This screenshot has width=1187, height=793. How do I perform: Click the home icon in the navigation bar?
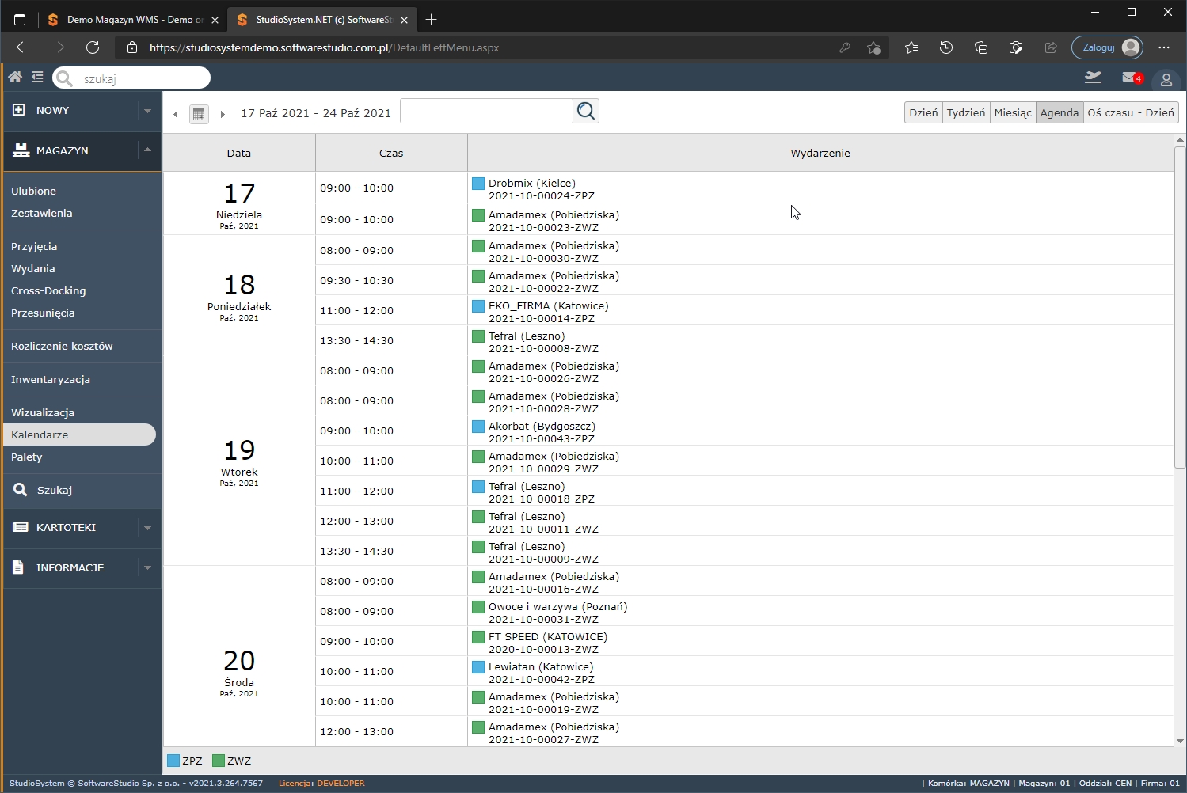click(14, 77)
